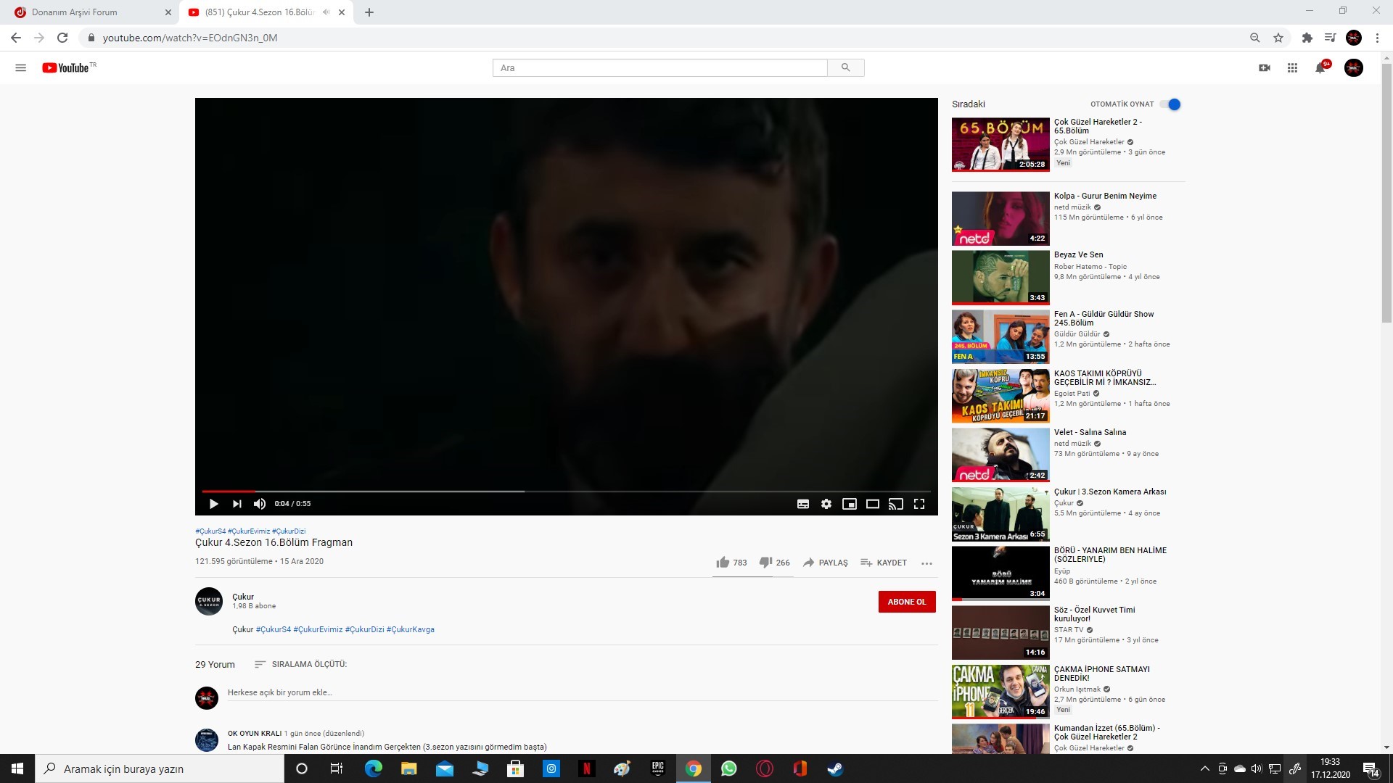Dislike the video with thumbs down
Image resolution: width=1393 pixels, height=783 pixels.
coord(766,562)
